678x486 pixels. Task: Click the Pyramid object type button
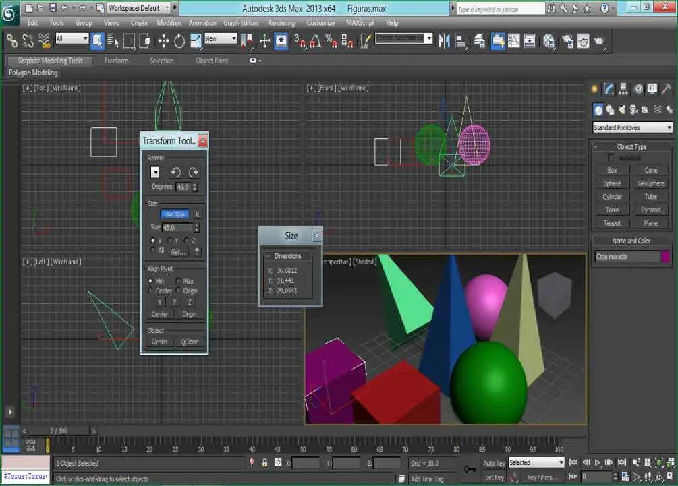[x=650, y=210]
